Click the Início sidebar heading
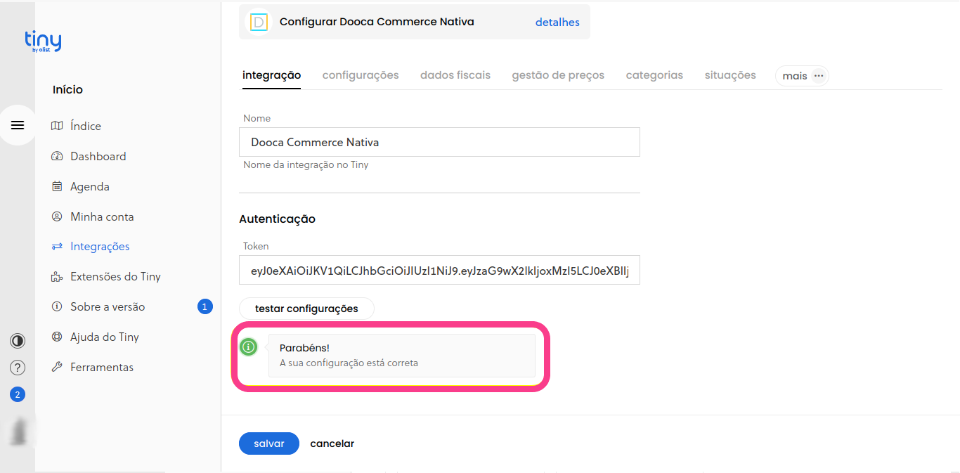 click(67, 89)
